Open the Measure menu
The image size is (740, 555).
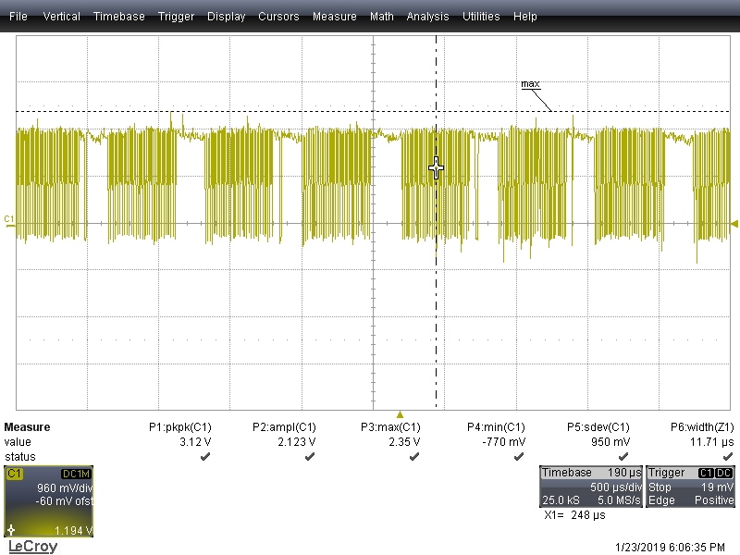coord(335,17)
